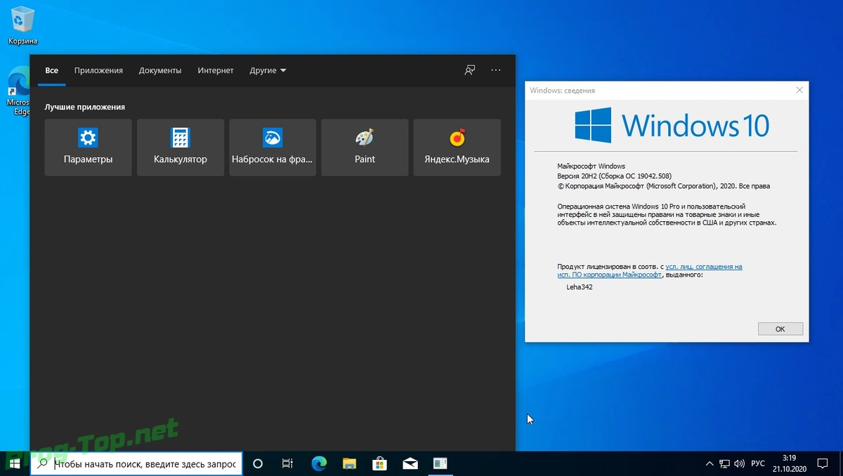Click OK in Windows: сведения dialog
843x476 pixels.
click(x=780, y=329)
